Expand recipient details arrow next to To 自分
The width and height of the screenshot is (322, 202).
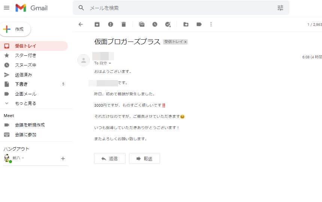[x=110, y=64]
